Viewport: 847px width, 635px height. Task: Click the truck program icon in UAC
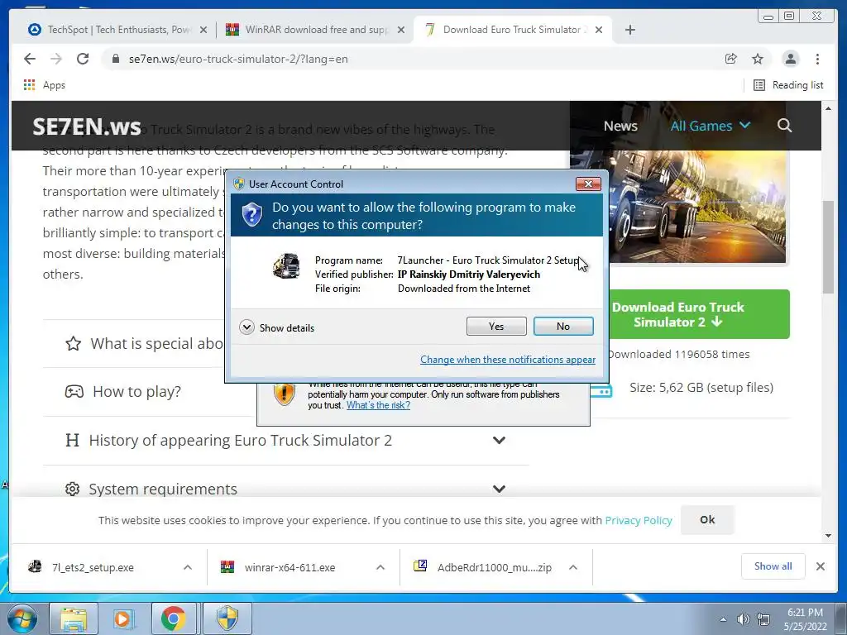pyautogui.click(x=286, y=265)
